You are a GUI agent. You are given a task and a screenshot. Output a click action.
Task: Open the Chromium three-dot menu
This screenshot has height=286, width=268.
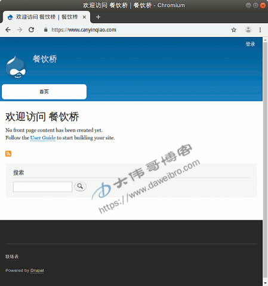pos(260,30)
